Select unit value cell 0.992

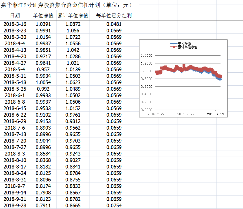43,89
